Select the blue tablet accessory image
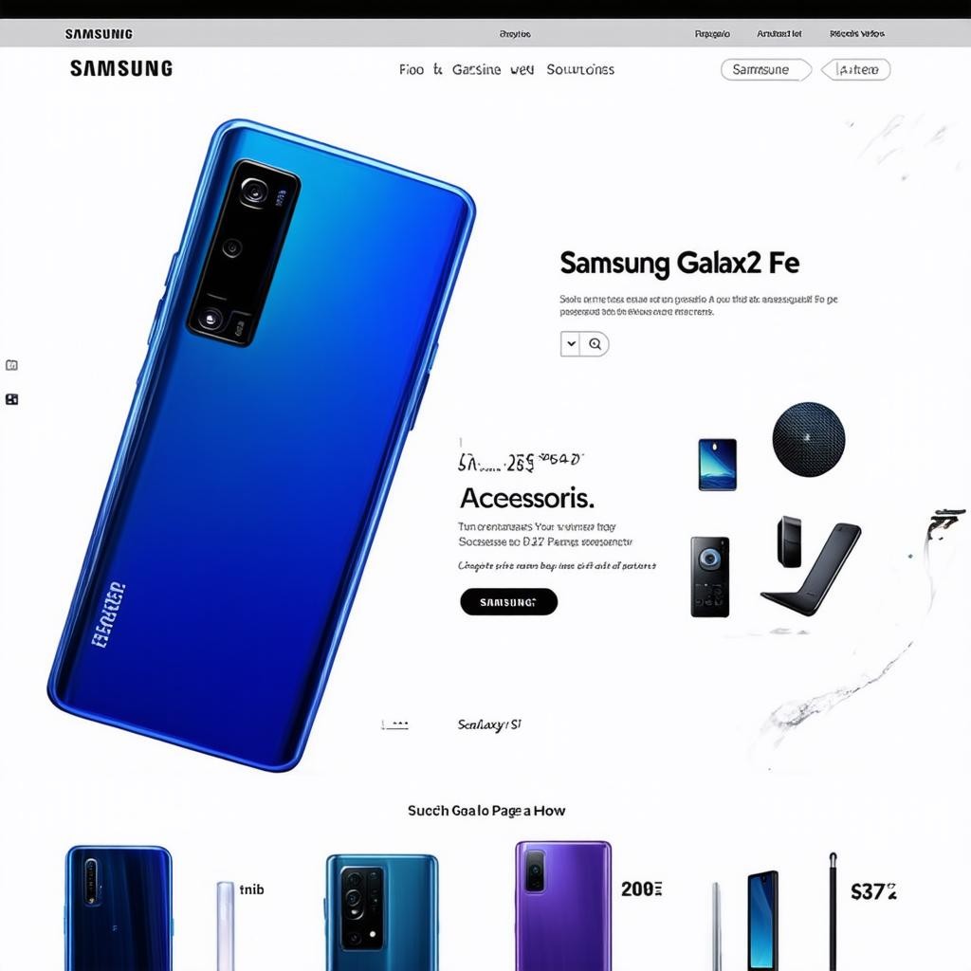 [x=717, y=465]
